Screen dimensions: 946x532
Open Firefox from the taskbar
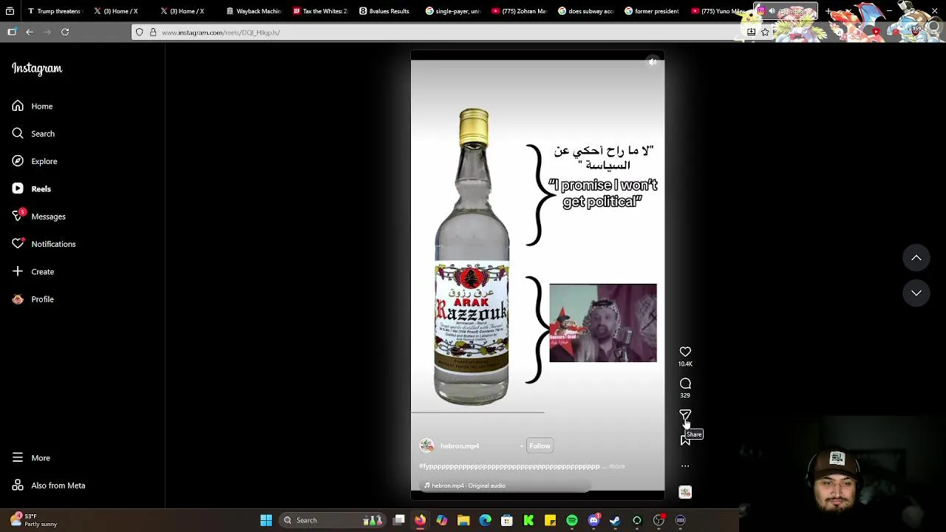[x=420, y=520]
